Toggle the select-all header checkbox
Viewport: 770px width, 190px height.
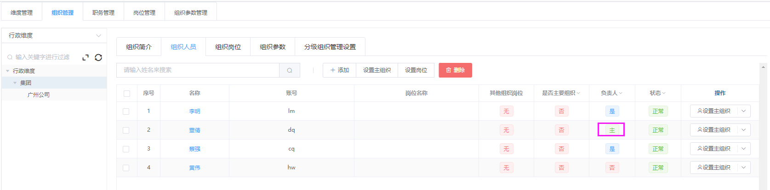click(x=127, y=93)
